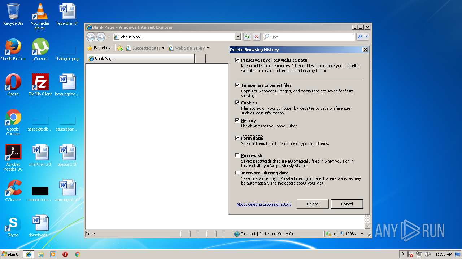
Task: Click Action Center flag tray icon
Action: click(410, 254)
